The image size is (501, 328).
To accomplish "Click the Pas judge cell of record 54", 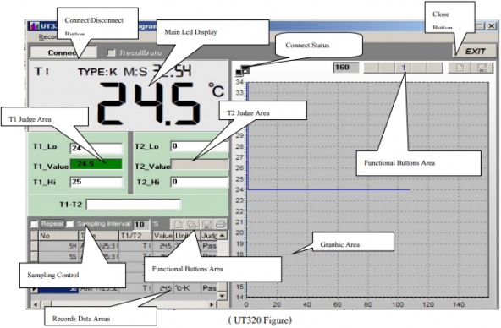I will point(209,246).
